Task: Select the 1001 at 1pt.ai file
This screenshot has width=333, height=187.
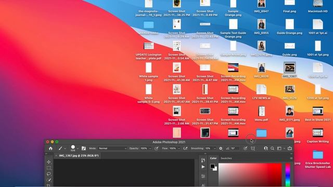Action: point(318,26)
